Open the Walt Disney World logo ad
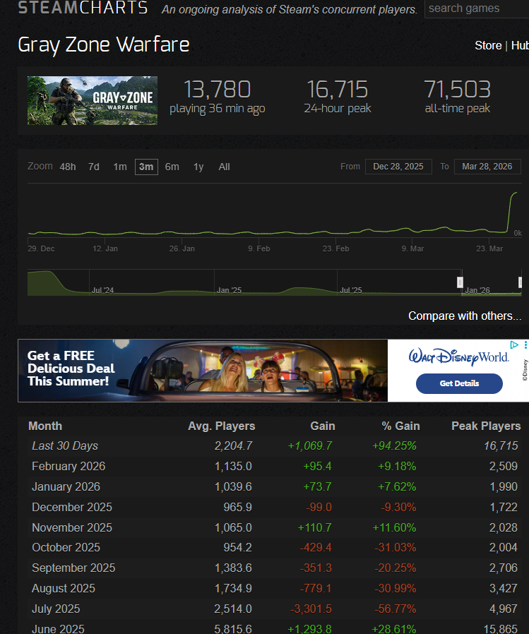 pyautogui.click(x=458, y=357)
